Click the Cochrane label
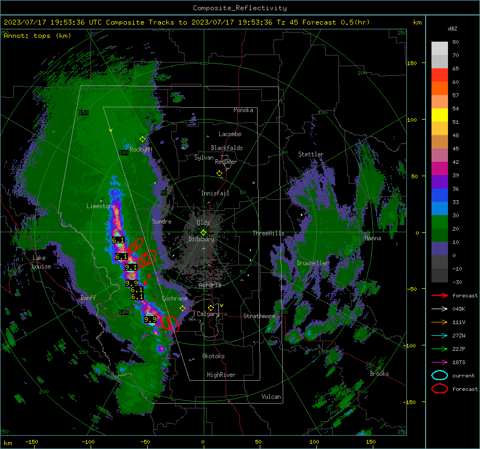The image size is (480, 449). pos(174,298)
